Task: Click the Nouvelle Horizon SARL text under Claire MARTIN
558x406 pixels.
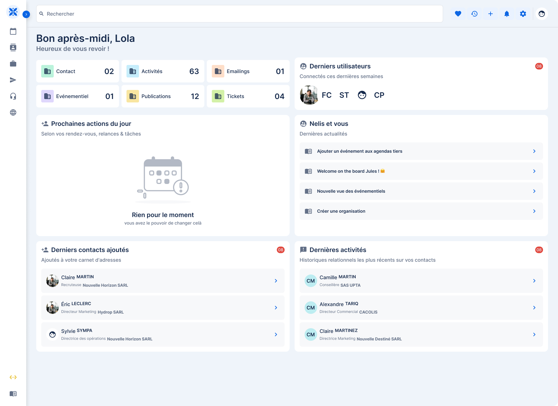Action: (x=105, y=285)
